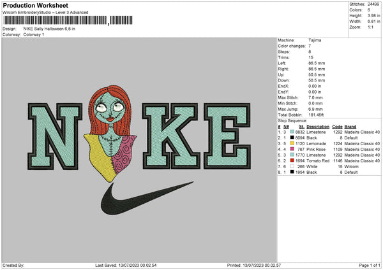Click the Stitches value 24499
Image resolution: width=383 pixels, height=270 pixels.
pyautogui.click(x=373, y=4)
